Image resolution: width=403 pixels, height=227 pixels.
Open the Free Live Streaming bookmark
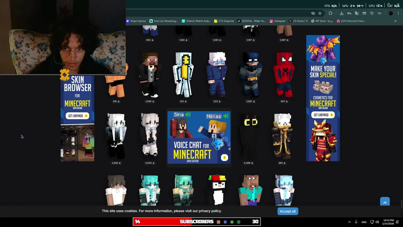click(164, 21)
